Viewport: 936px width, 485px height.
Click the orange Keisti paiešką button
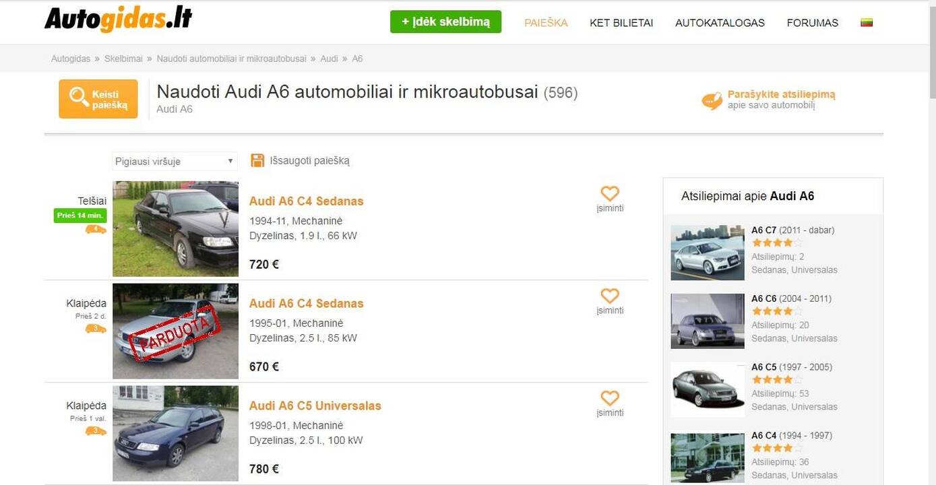point(98,99)
